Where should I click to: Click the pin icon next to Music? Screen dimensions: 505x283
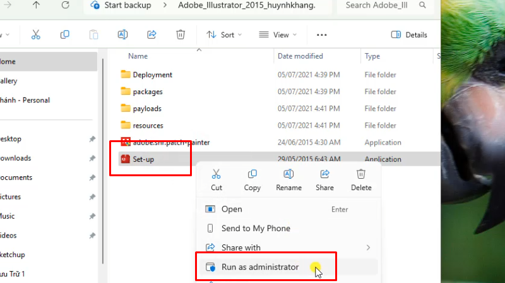click(92, 216)
